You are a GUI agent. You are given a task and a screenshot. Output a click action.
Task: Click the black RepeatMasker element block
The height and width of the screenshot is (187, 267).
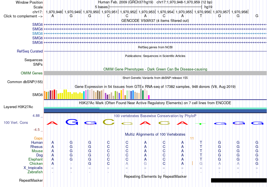point(239,180)
